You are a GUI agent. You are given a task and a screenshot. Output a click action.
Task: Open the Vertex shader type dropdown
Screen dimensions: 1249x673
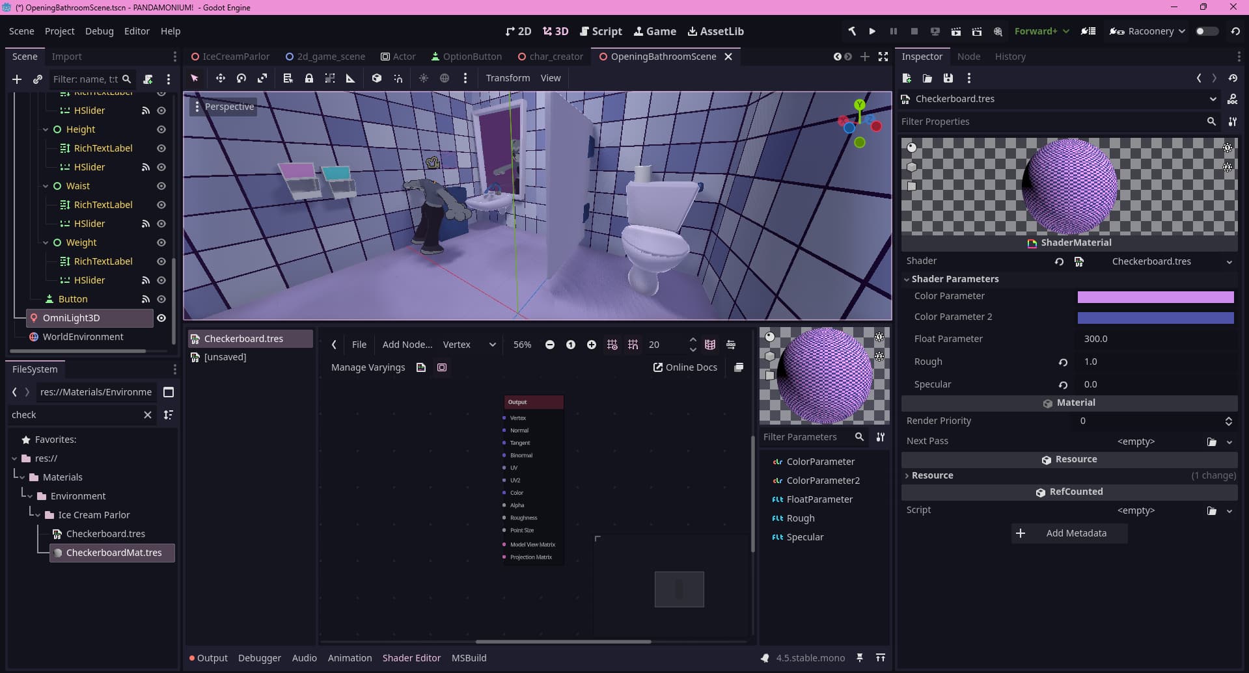pos(469,345)
